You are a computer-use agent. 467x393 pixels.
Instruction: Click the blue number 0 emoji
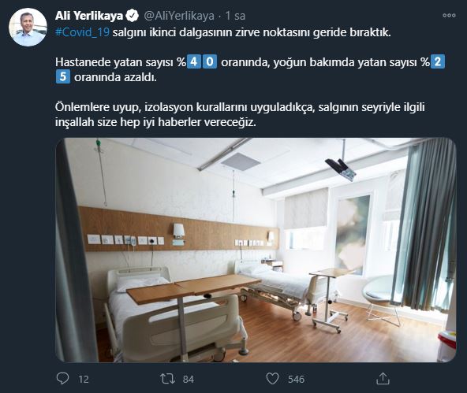[210, 62]
